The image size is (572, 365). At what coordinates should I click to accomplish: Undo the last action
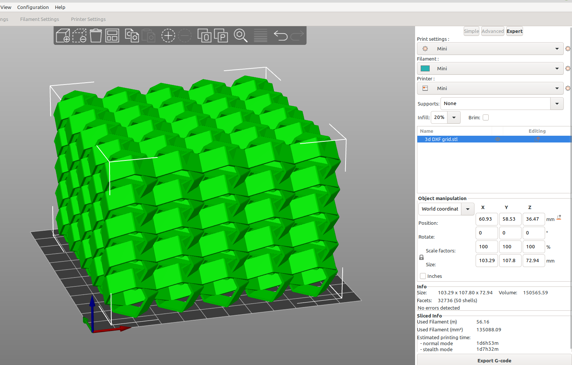(x=281, y=36)
